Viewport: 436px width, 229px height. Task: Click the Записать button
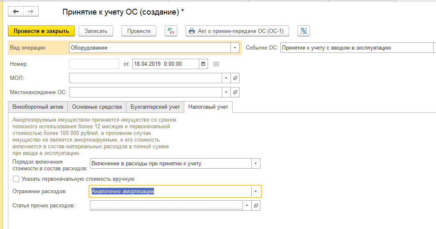point(96,31)
